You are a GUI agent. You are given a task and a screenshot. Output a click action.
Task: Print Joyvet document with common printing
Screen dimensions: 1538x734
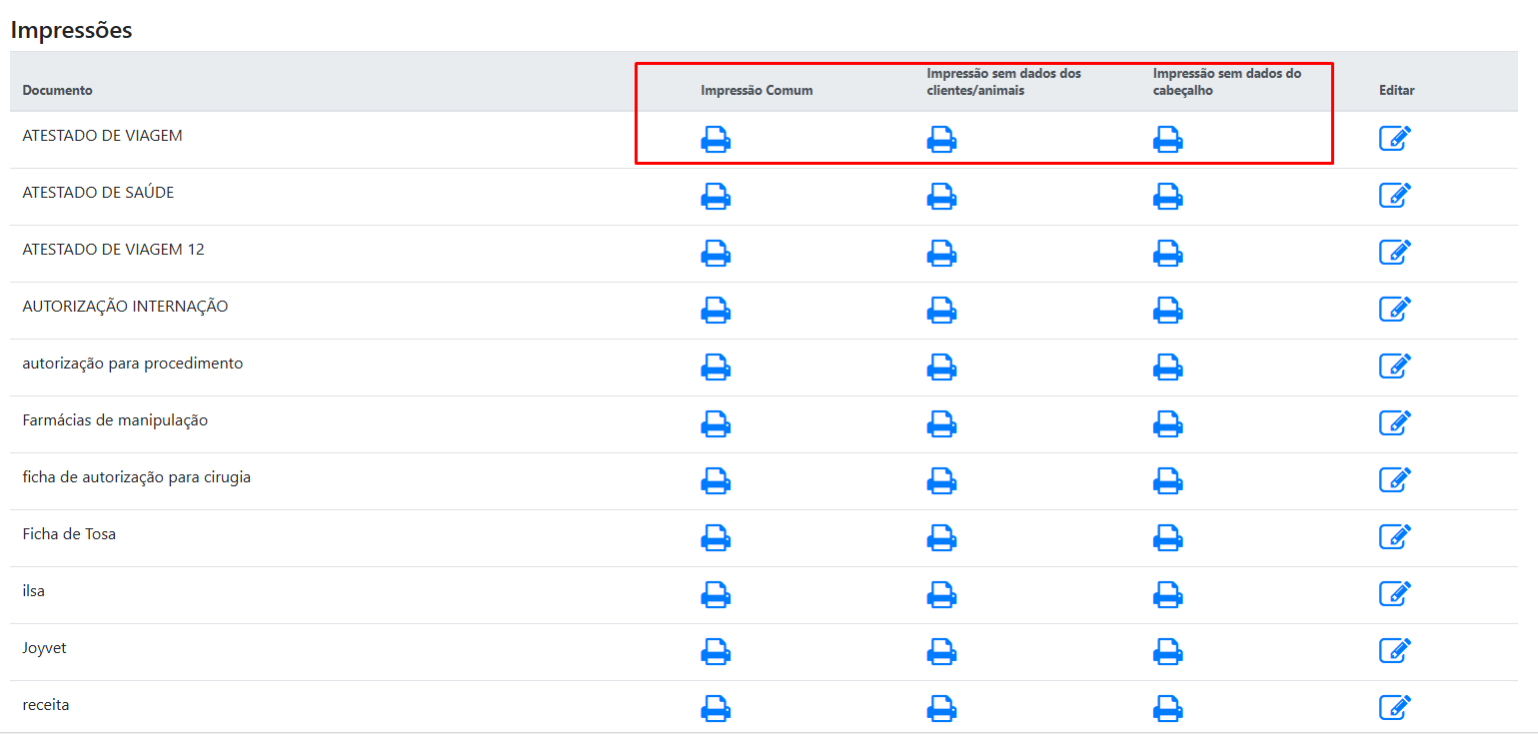click(x=716, y=652)
